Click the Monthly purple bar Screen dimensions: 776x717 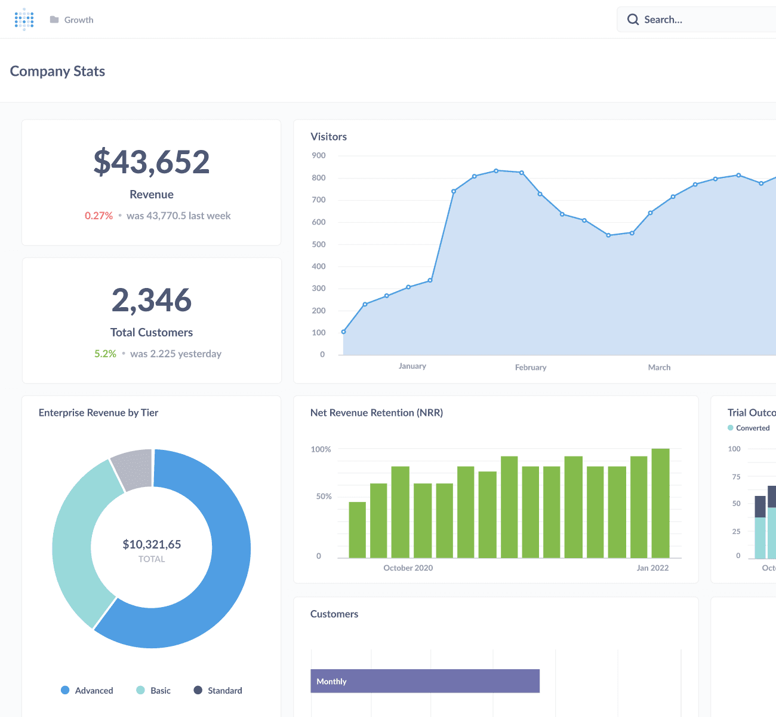425,681
